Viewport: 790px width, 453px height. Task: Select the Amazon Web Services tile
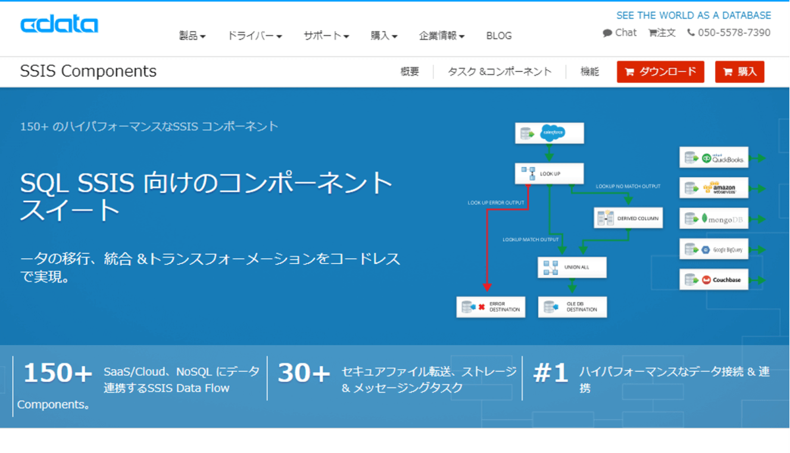[714, 188]
